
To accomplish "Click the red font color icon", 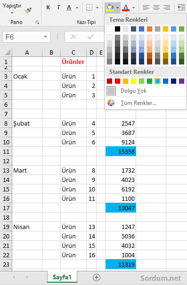I will point(126,8).
